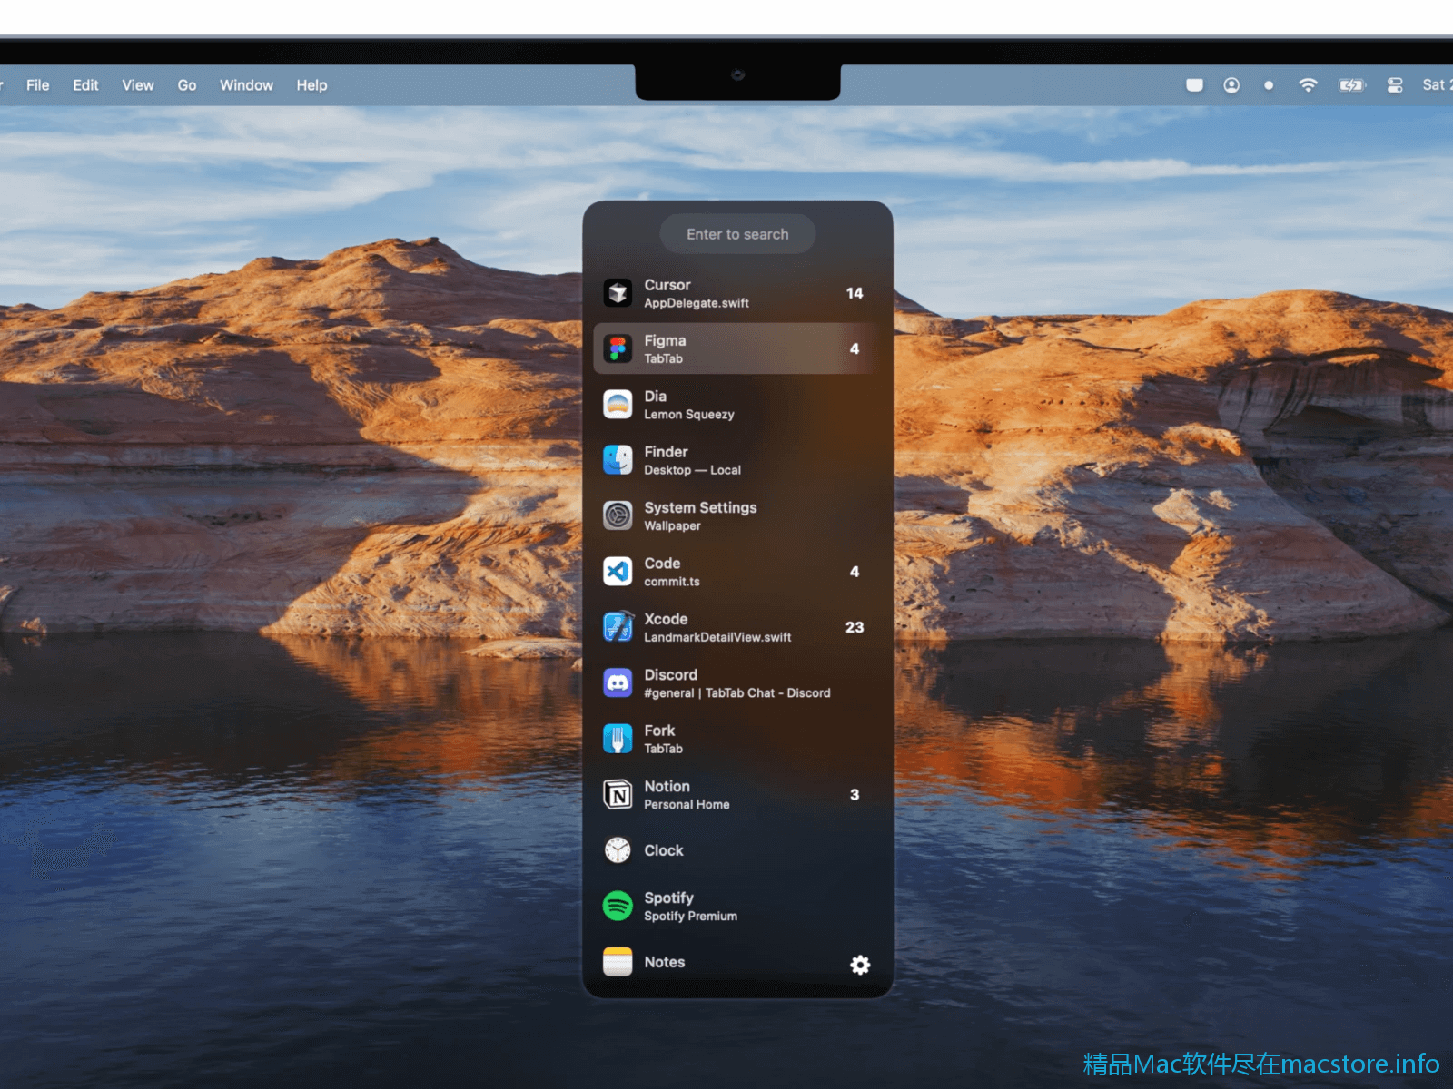Click the Xcode app icon

click(x=618, y=627)
